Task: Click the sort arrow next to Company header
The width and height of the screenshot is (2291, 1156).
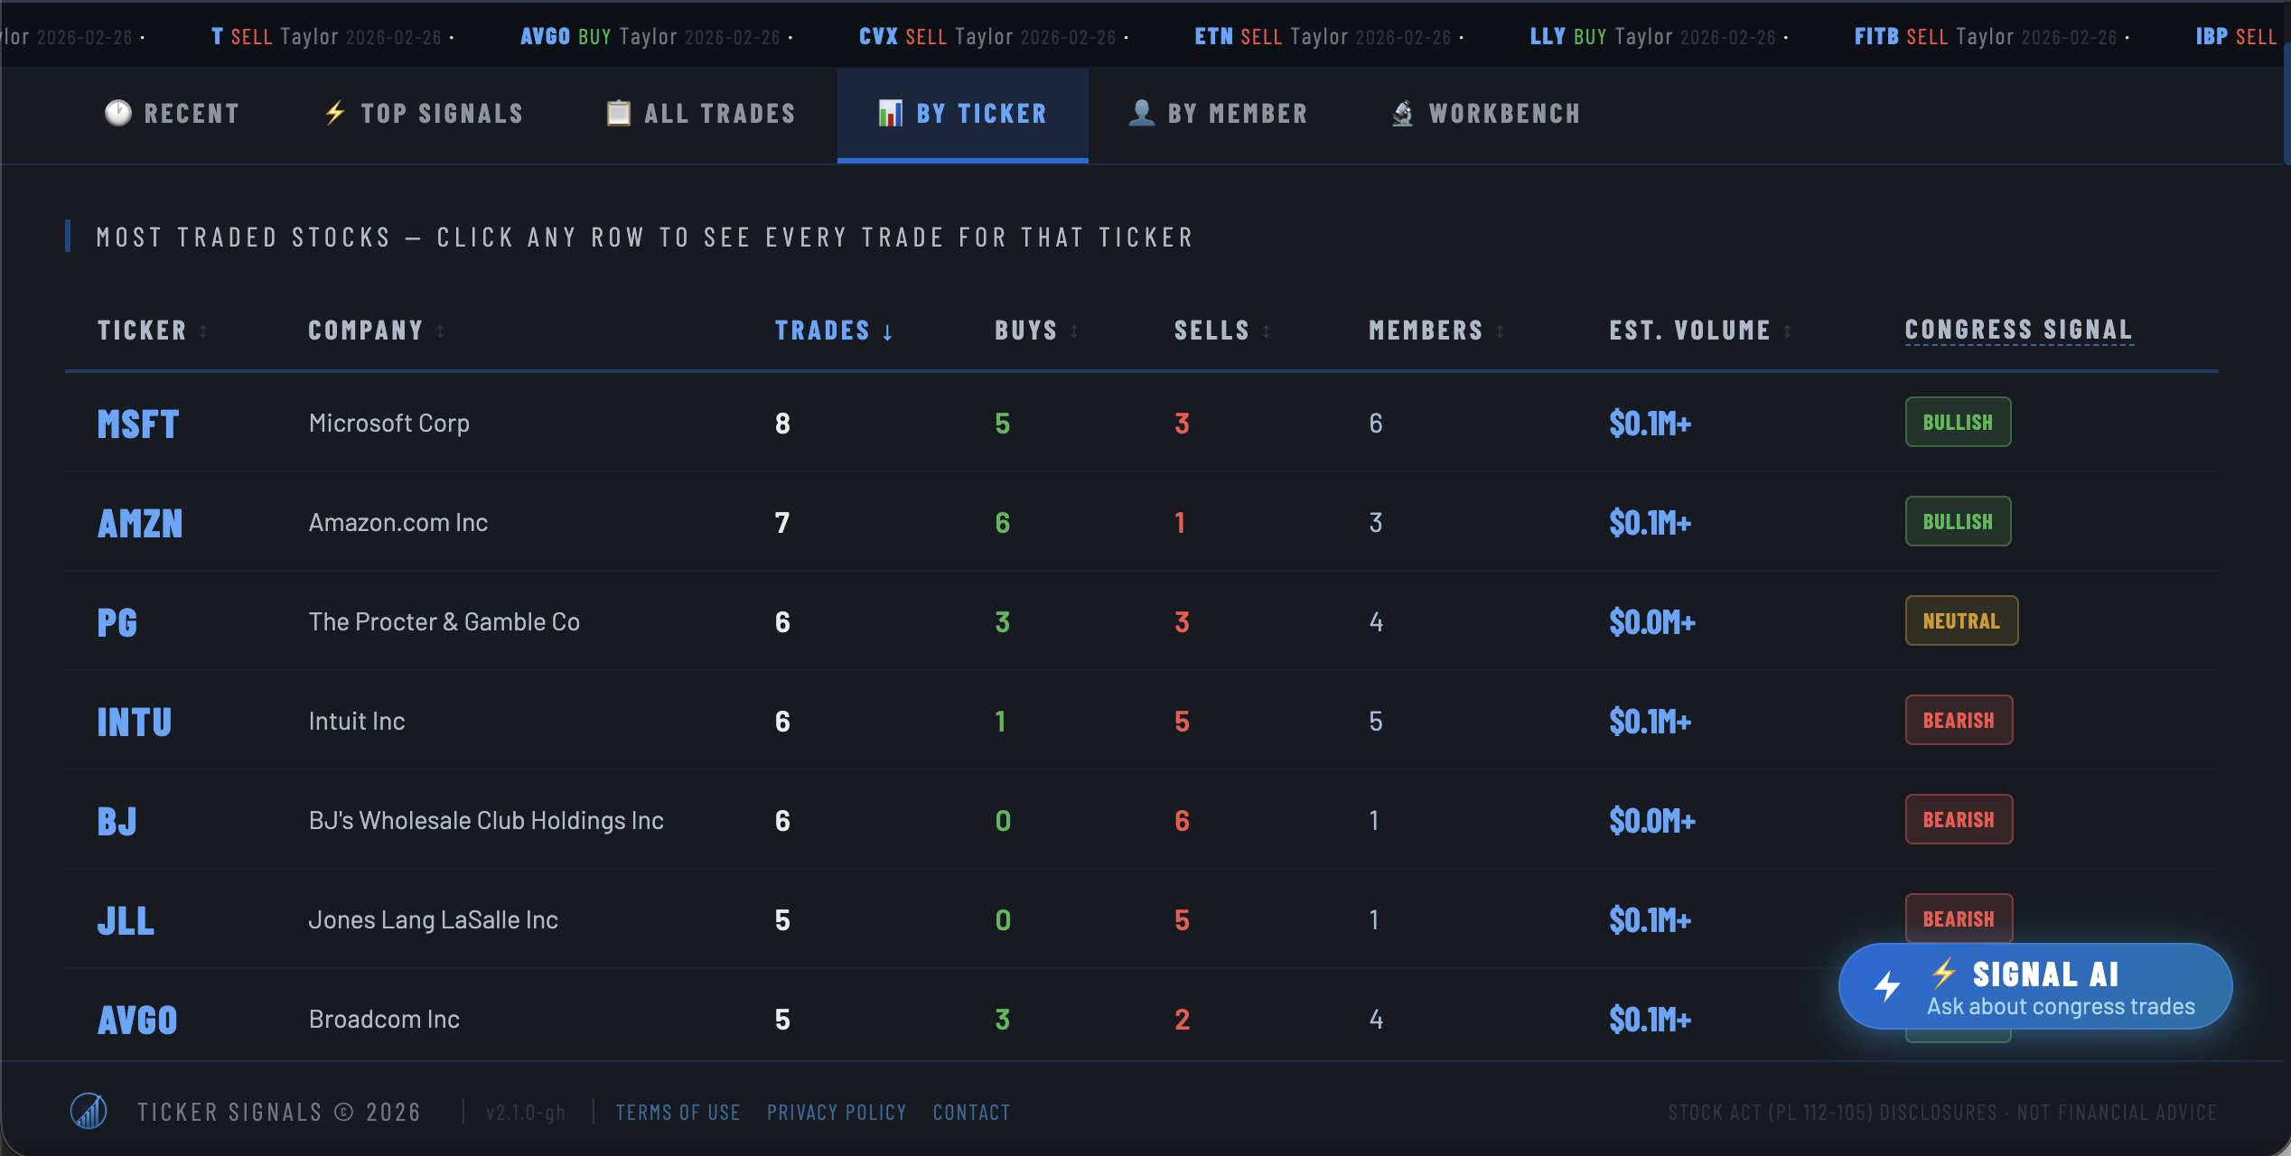Action: [440, 331]
